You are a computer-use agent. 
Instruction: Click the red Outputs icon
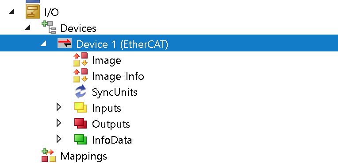81,123
